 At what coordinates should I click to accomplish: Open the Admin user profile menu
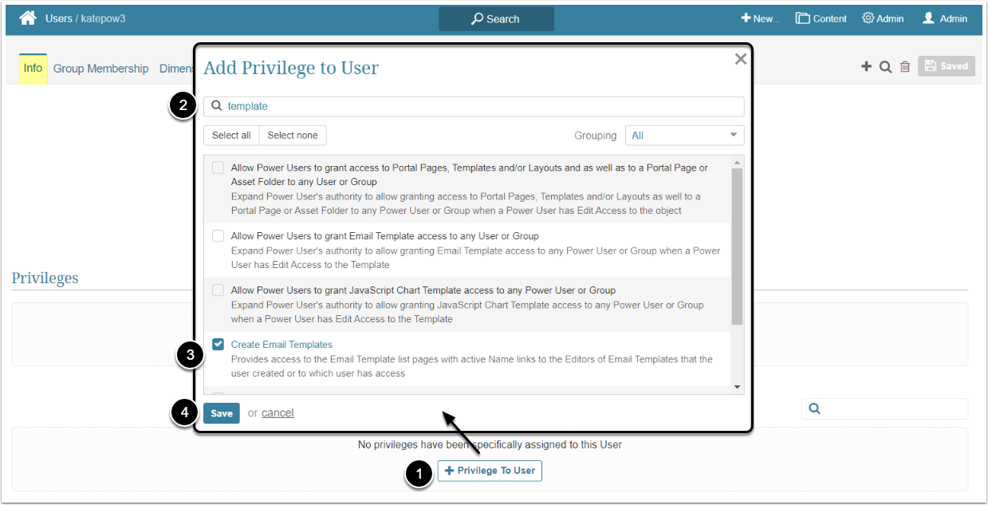pos(945,18)
